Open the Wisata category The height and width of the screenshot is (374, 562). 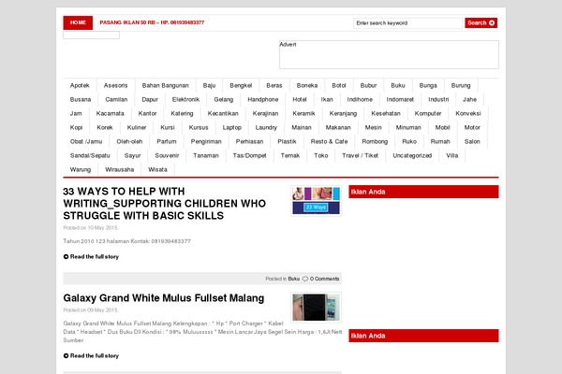click(x=157, y=169)
